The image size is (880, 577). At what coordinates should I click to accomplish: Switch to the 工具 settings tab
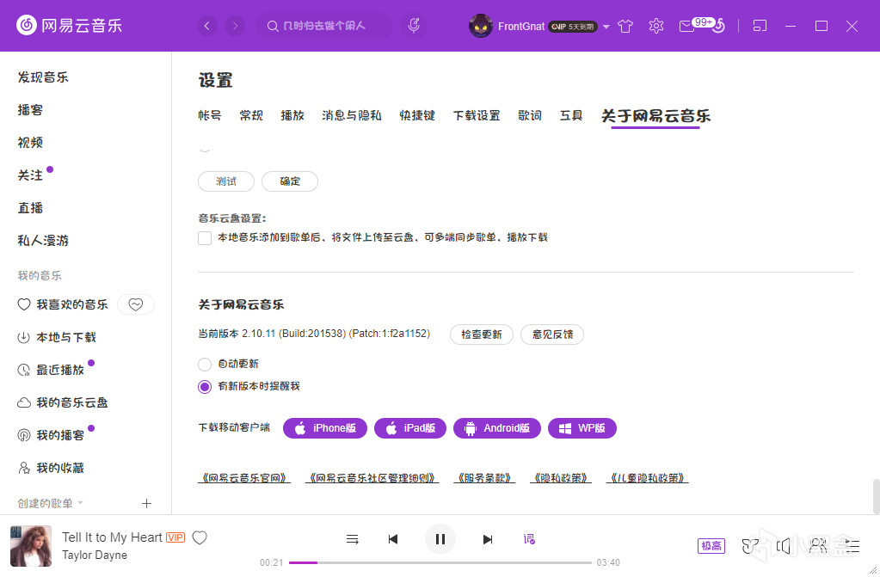pos(571,115)
